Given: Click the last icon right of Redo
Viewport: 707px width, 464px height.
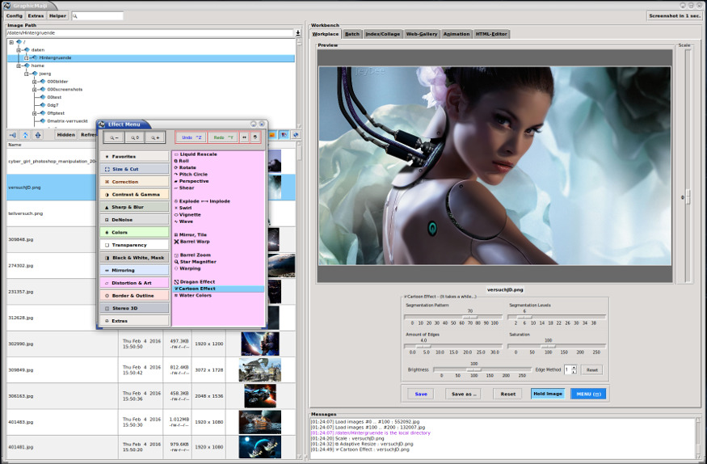Looking at the screenshot, I should click(255, 137).
